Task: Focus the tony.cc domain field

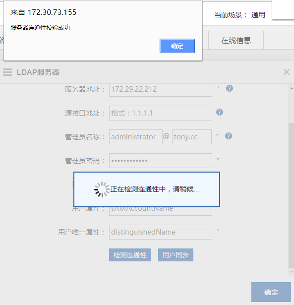Action: [192, 137]
